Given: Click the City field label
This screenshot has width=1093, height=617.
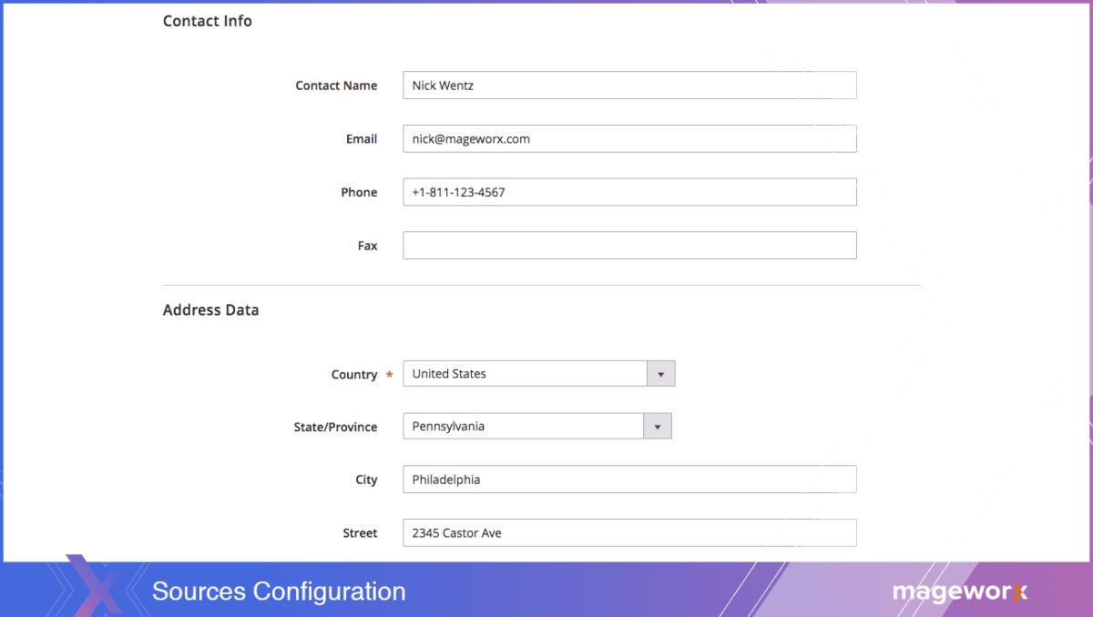Looking at the screenshot, I should (366, 480).
